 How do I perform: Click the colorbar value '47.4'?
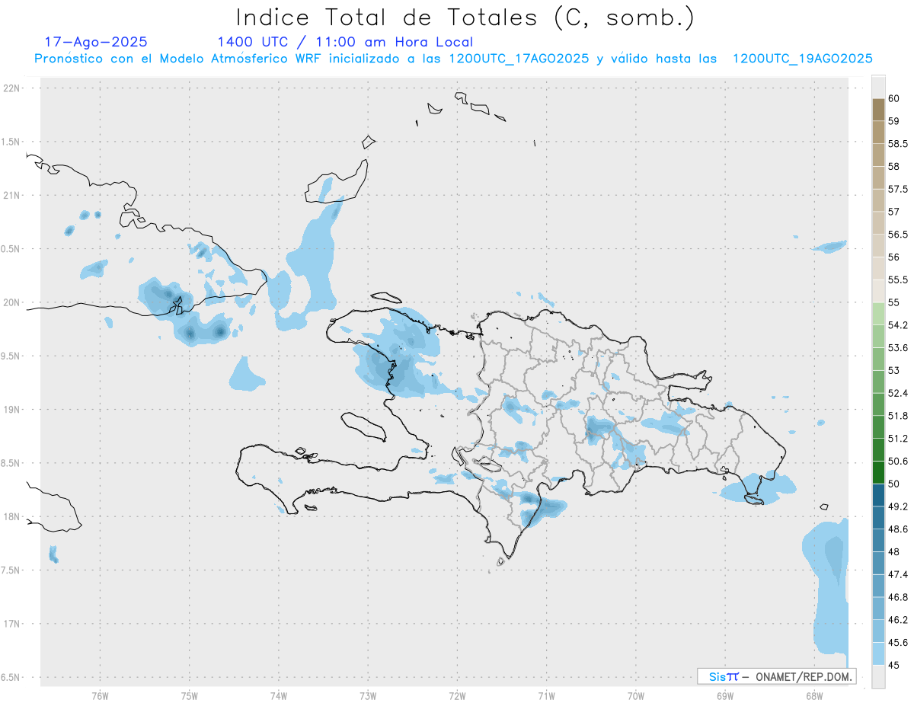(898, 574)
